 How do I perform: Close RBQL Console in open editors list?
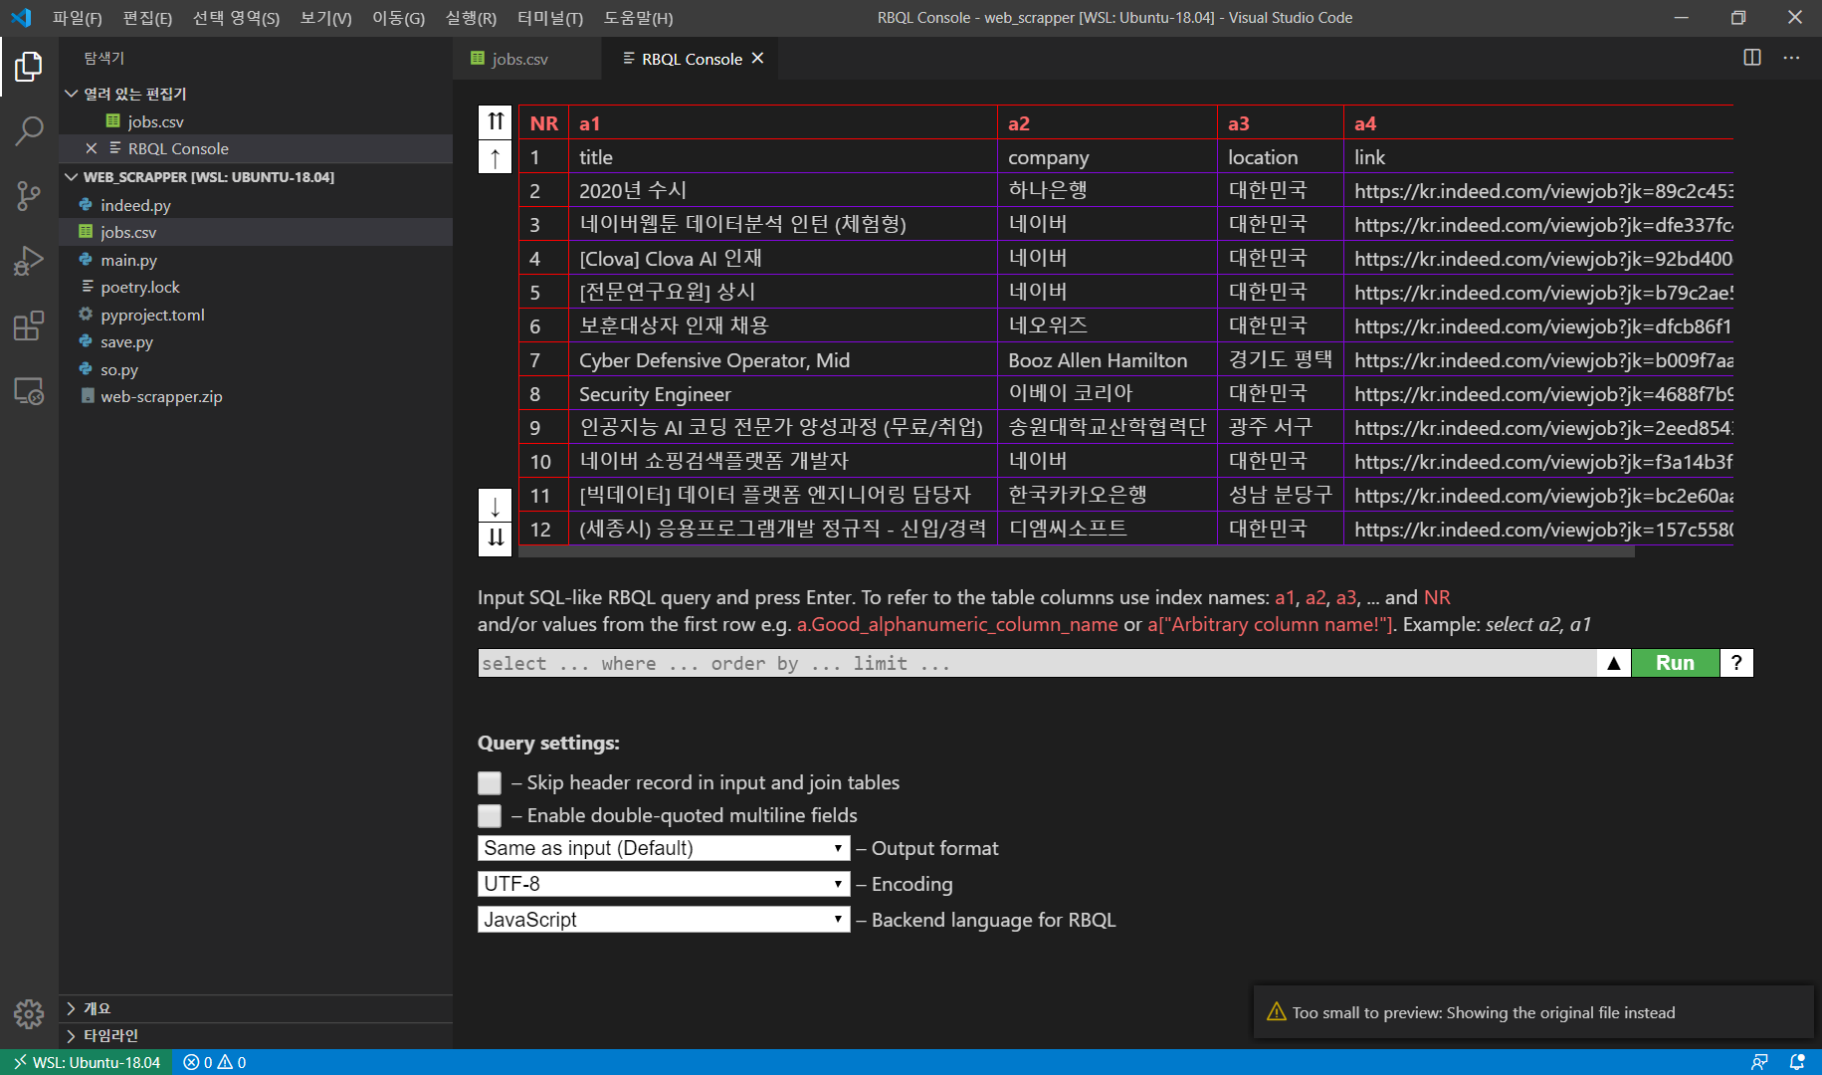[92, 148]
